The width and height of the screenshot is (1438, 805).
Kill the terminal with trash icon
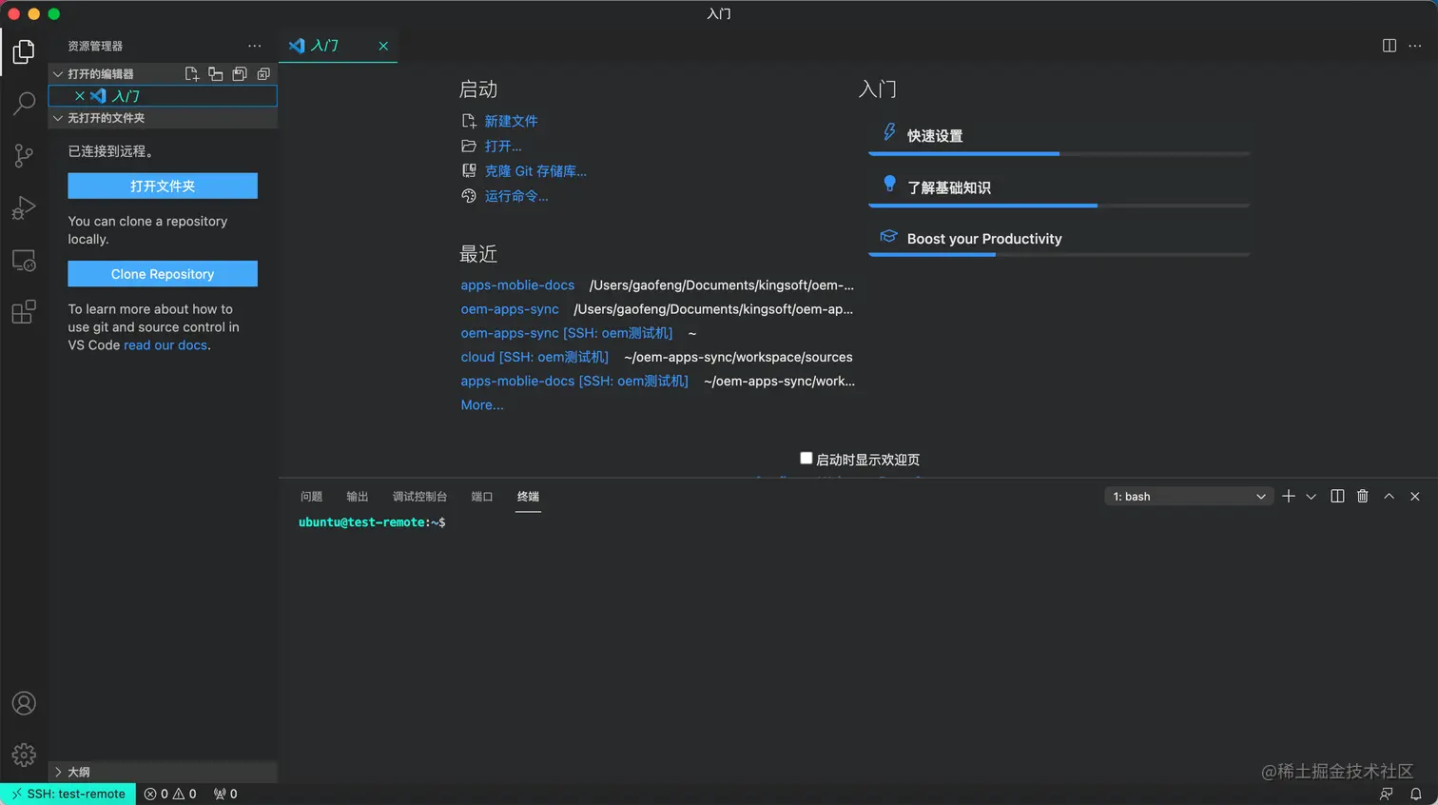1363,497
